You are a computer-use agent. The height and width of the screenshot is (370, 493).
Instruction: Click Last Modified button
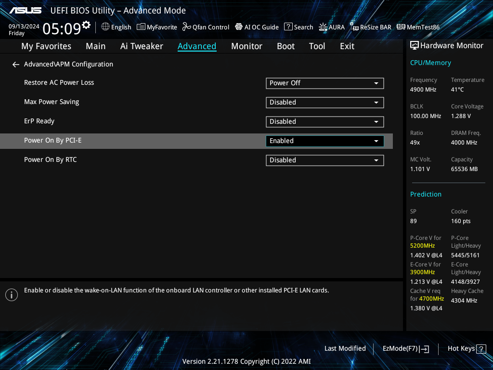tap(345, 349)
